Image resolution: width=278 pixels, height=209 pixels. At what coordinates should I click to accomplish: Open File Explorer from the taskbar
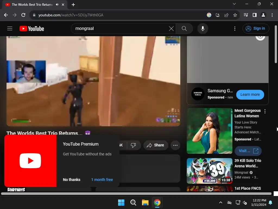click(x=145, y=202)
